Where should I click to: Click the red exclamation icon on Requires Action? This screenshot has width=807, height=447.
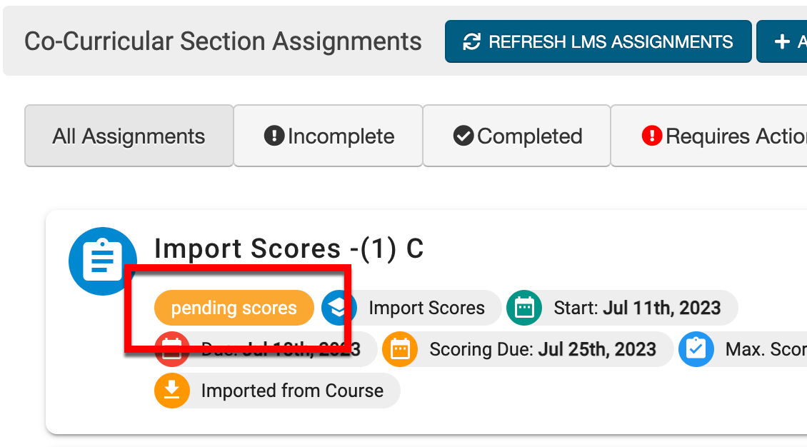click(x=652, y=136)
